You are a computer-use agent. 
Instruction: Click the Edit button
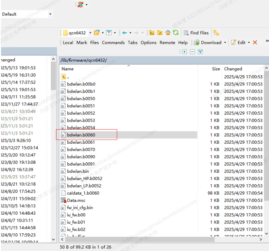[x=238, y=43]
